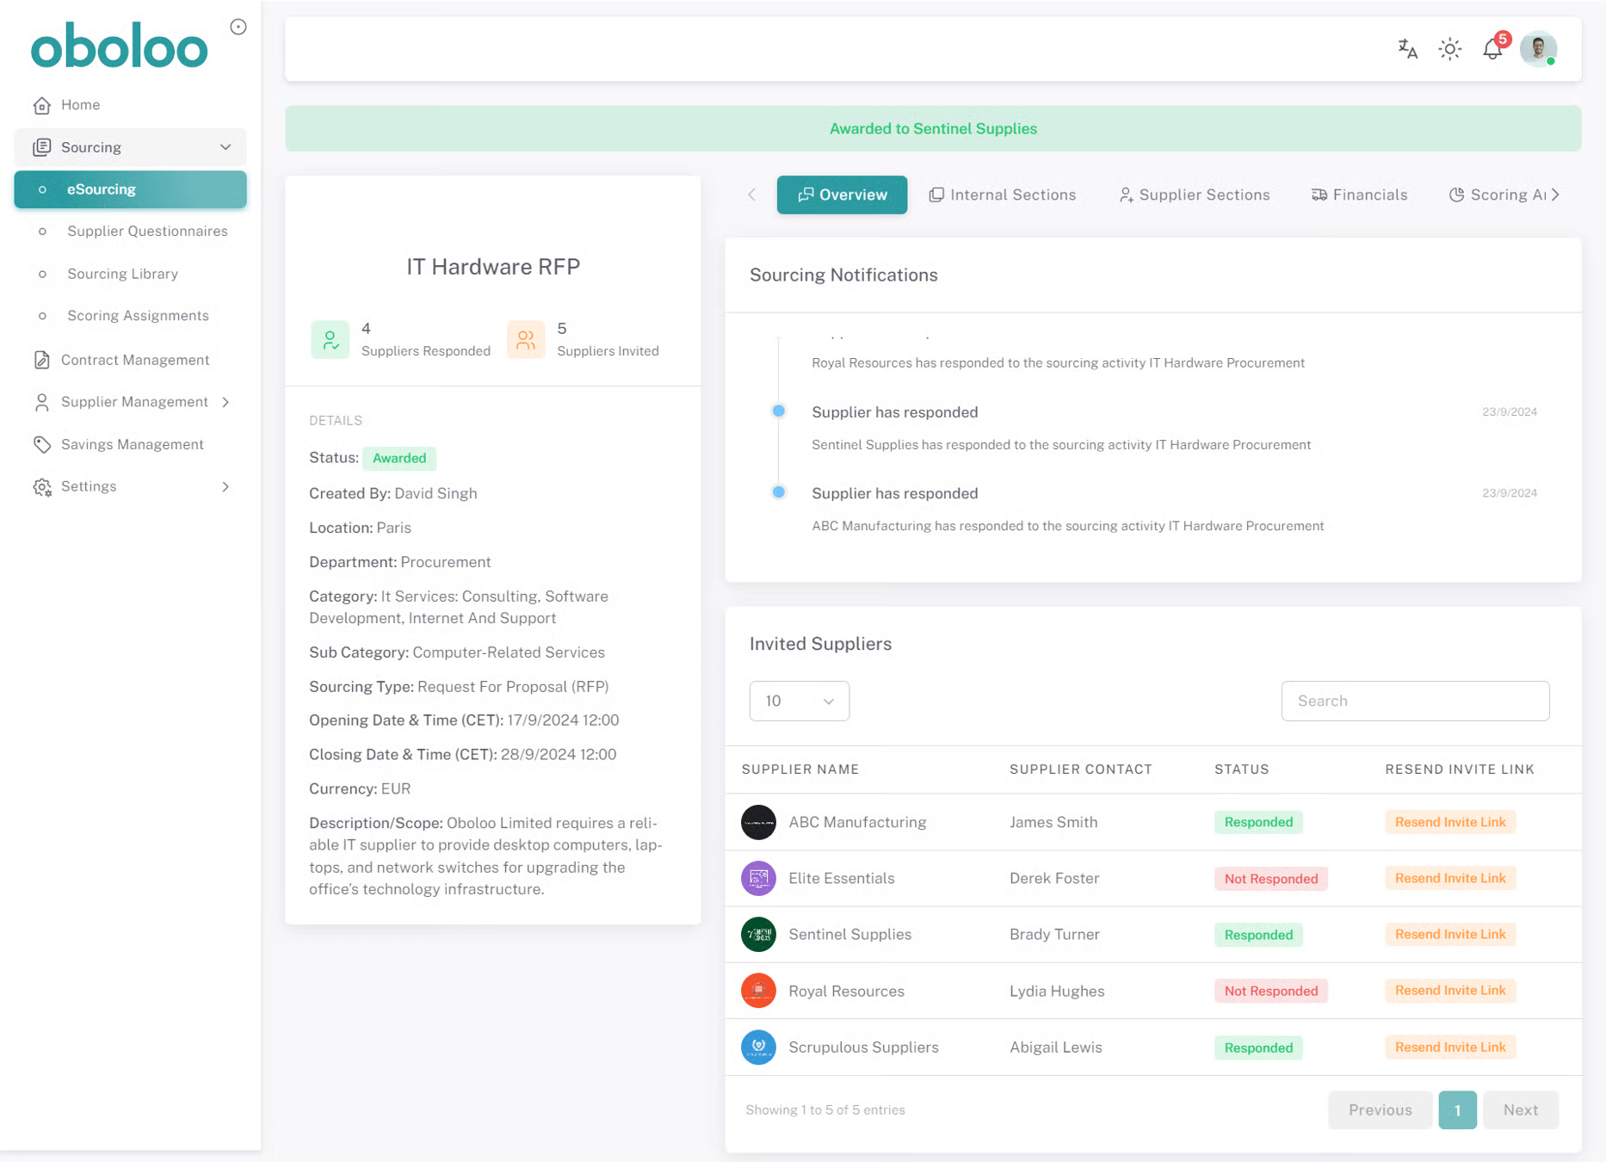1606x1162 pixels.
Task: Click the Supplier Management person icon
Action: point(41,402)
